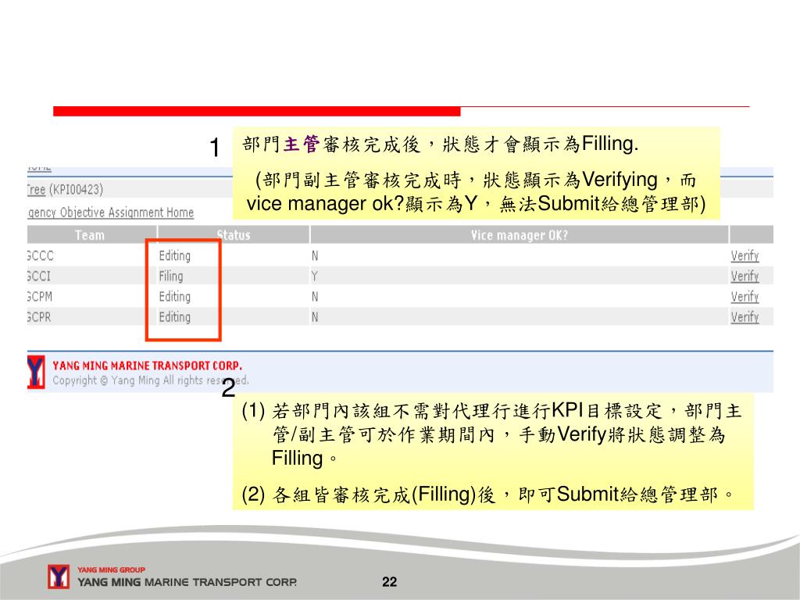Screen dimensions: 800x600
Task: Click the Y value in GCCI row
Action: (315, 276)
